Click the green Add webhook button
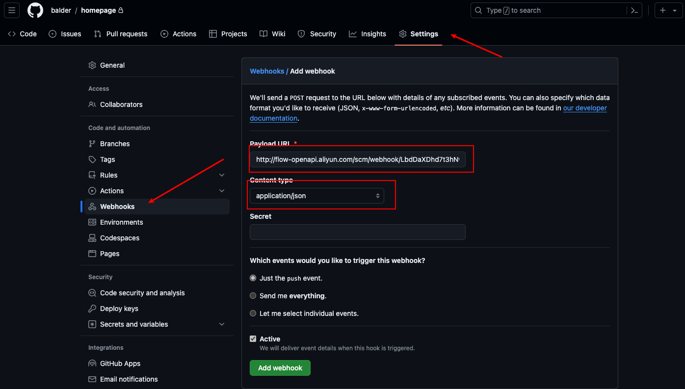The image size is (685, 389). click(x=280, y=368)
